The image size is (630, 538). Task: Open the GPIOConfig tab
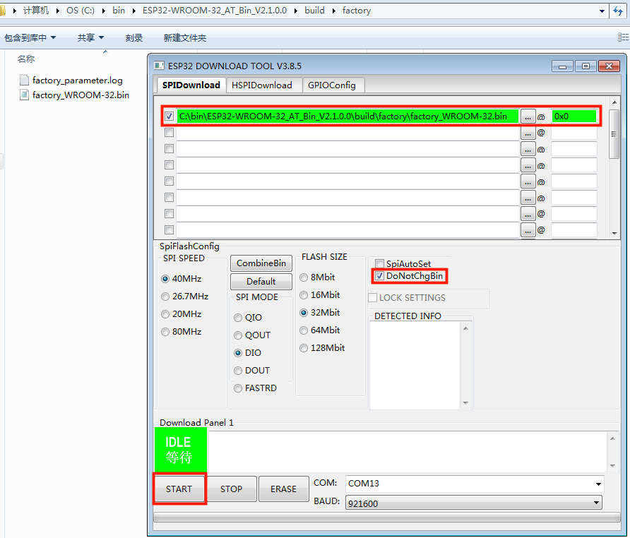tap(332, 85)
